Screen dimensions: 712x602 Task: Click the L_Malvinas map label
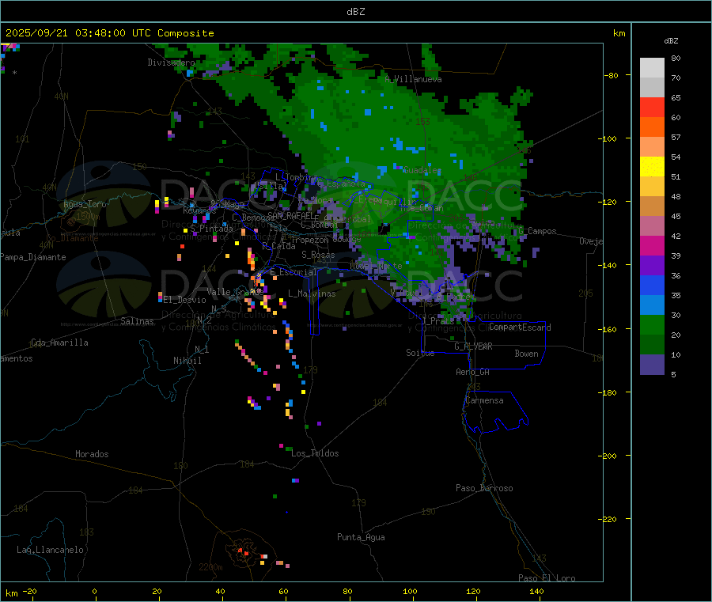point(312,293)
